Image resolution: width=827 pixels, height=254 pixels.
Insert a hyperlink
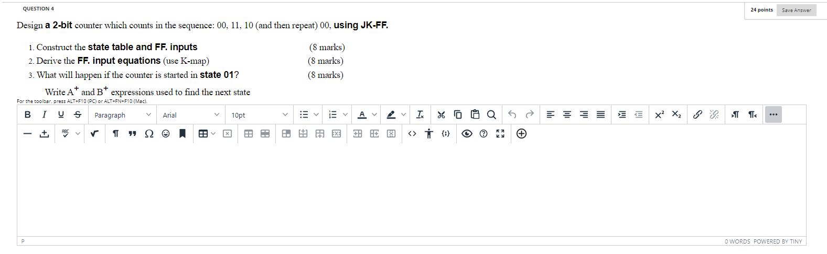(697, 114)
